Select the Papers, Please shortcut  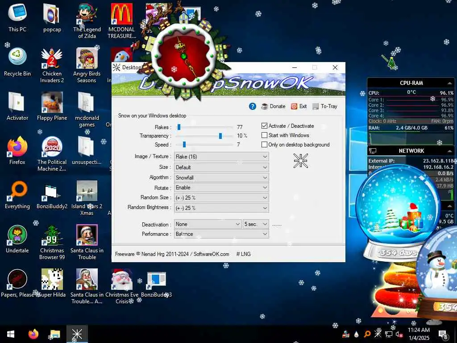tap(17, 283)
